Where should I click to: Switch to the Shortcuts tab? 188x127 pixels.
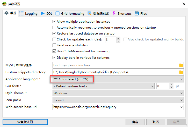(122, 13)
